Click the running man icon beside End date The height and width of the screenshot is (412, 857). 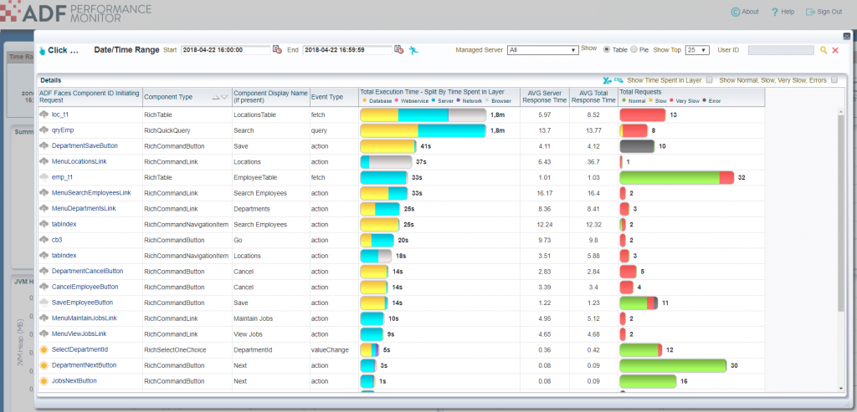click(x=413, y=50)
